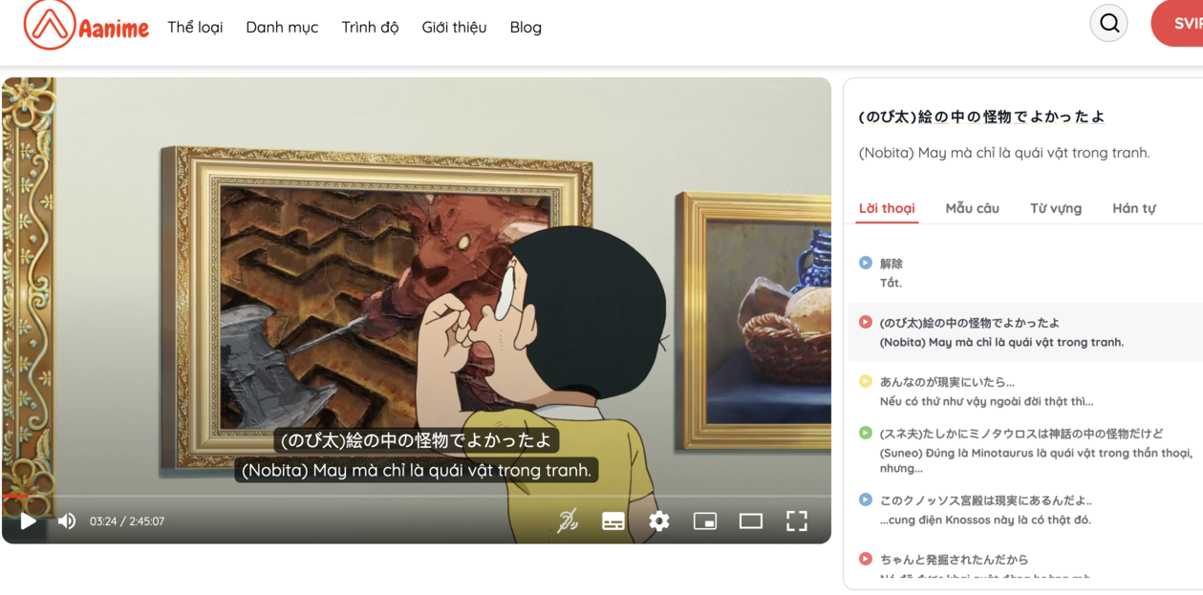
Task: Click the crossed-out microphone shadowing icon
Action: (x=566, y=521)
